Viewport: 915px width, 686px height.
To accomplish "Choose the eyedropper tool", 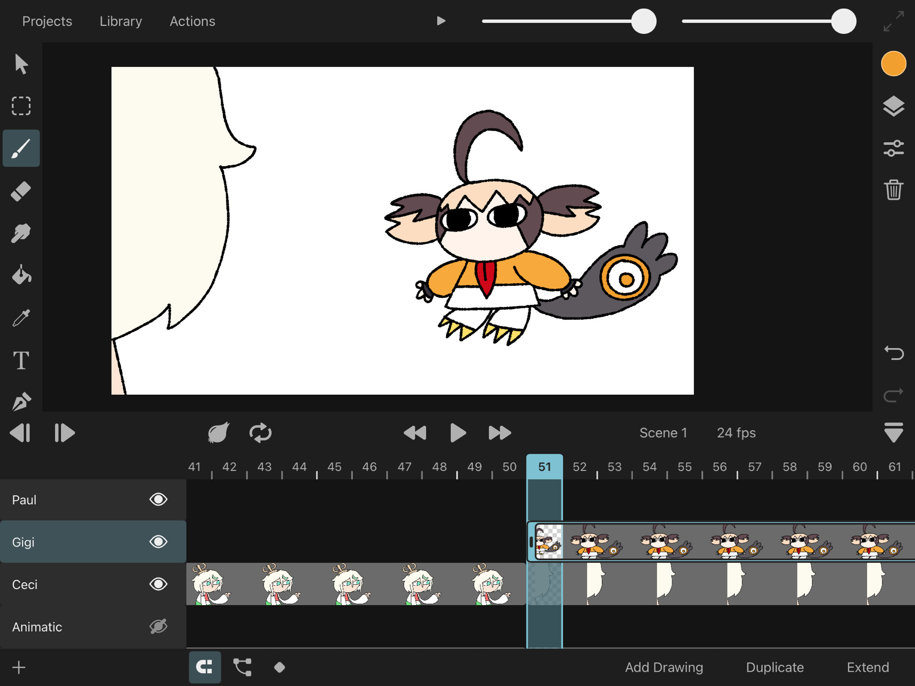I will pyautogui.click(x=21, y=317).
